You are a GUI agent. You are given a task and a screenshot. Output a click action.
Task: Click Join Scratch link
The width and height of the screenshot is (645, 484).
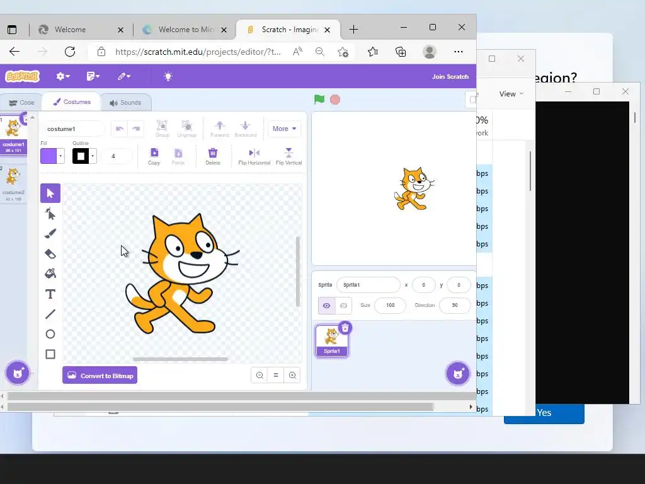click(x=450, y=76)
